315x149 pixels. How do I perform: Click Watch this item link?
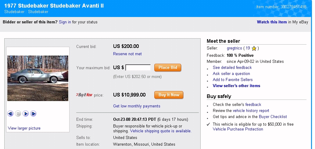(x=272, y=22)
